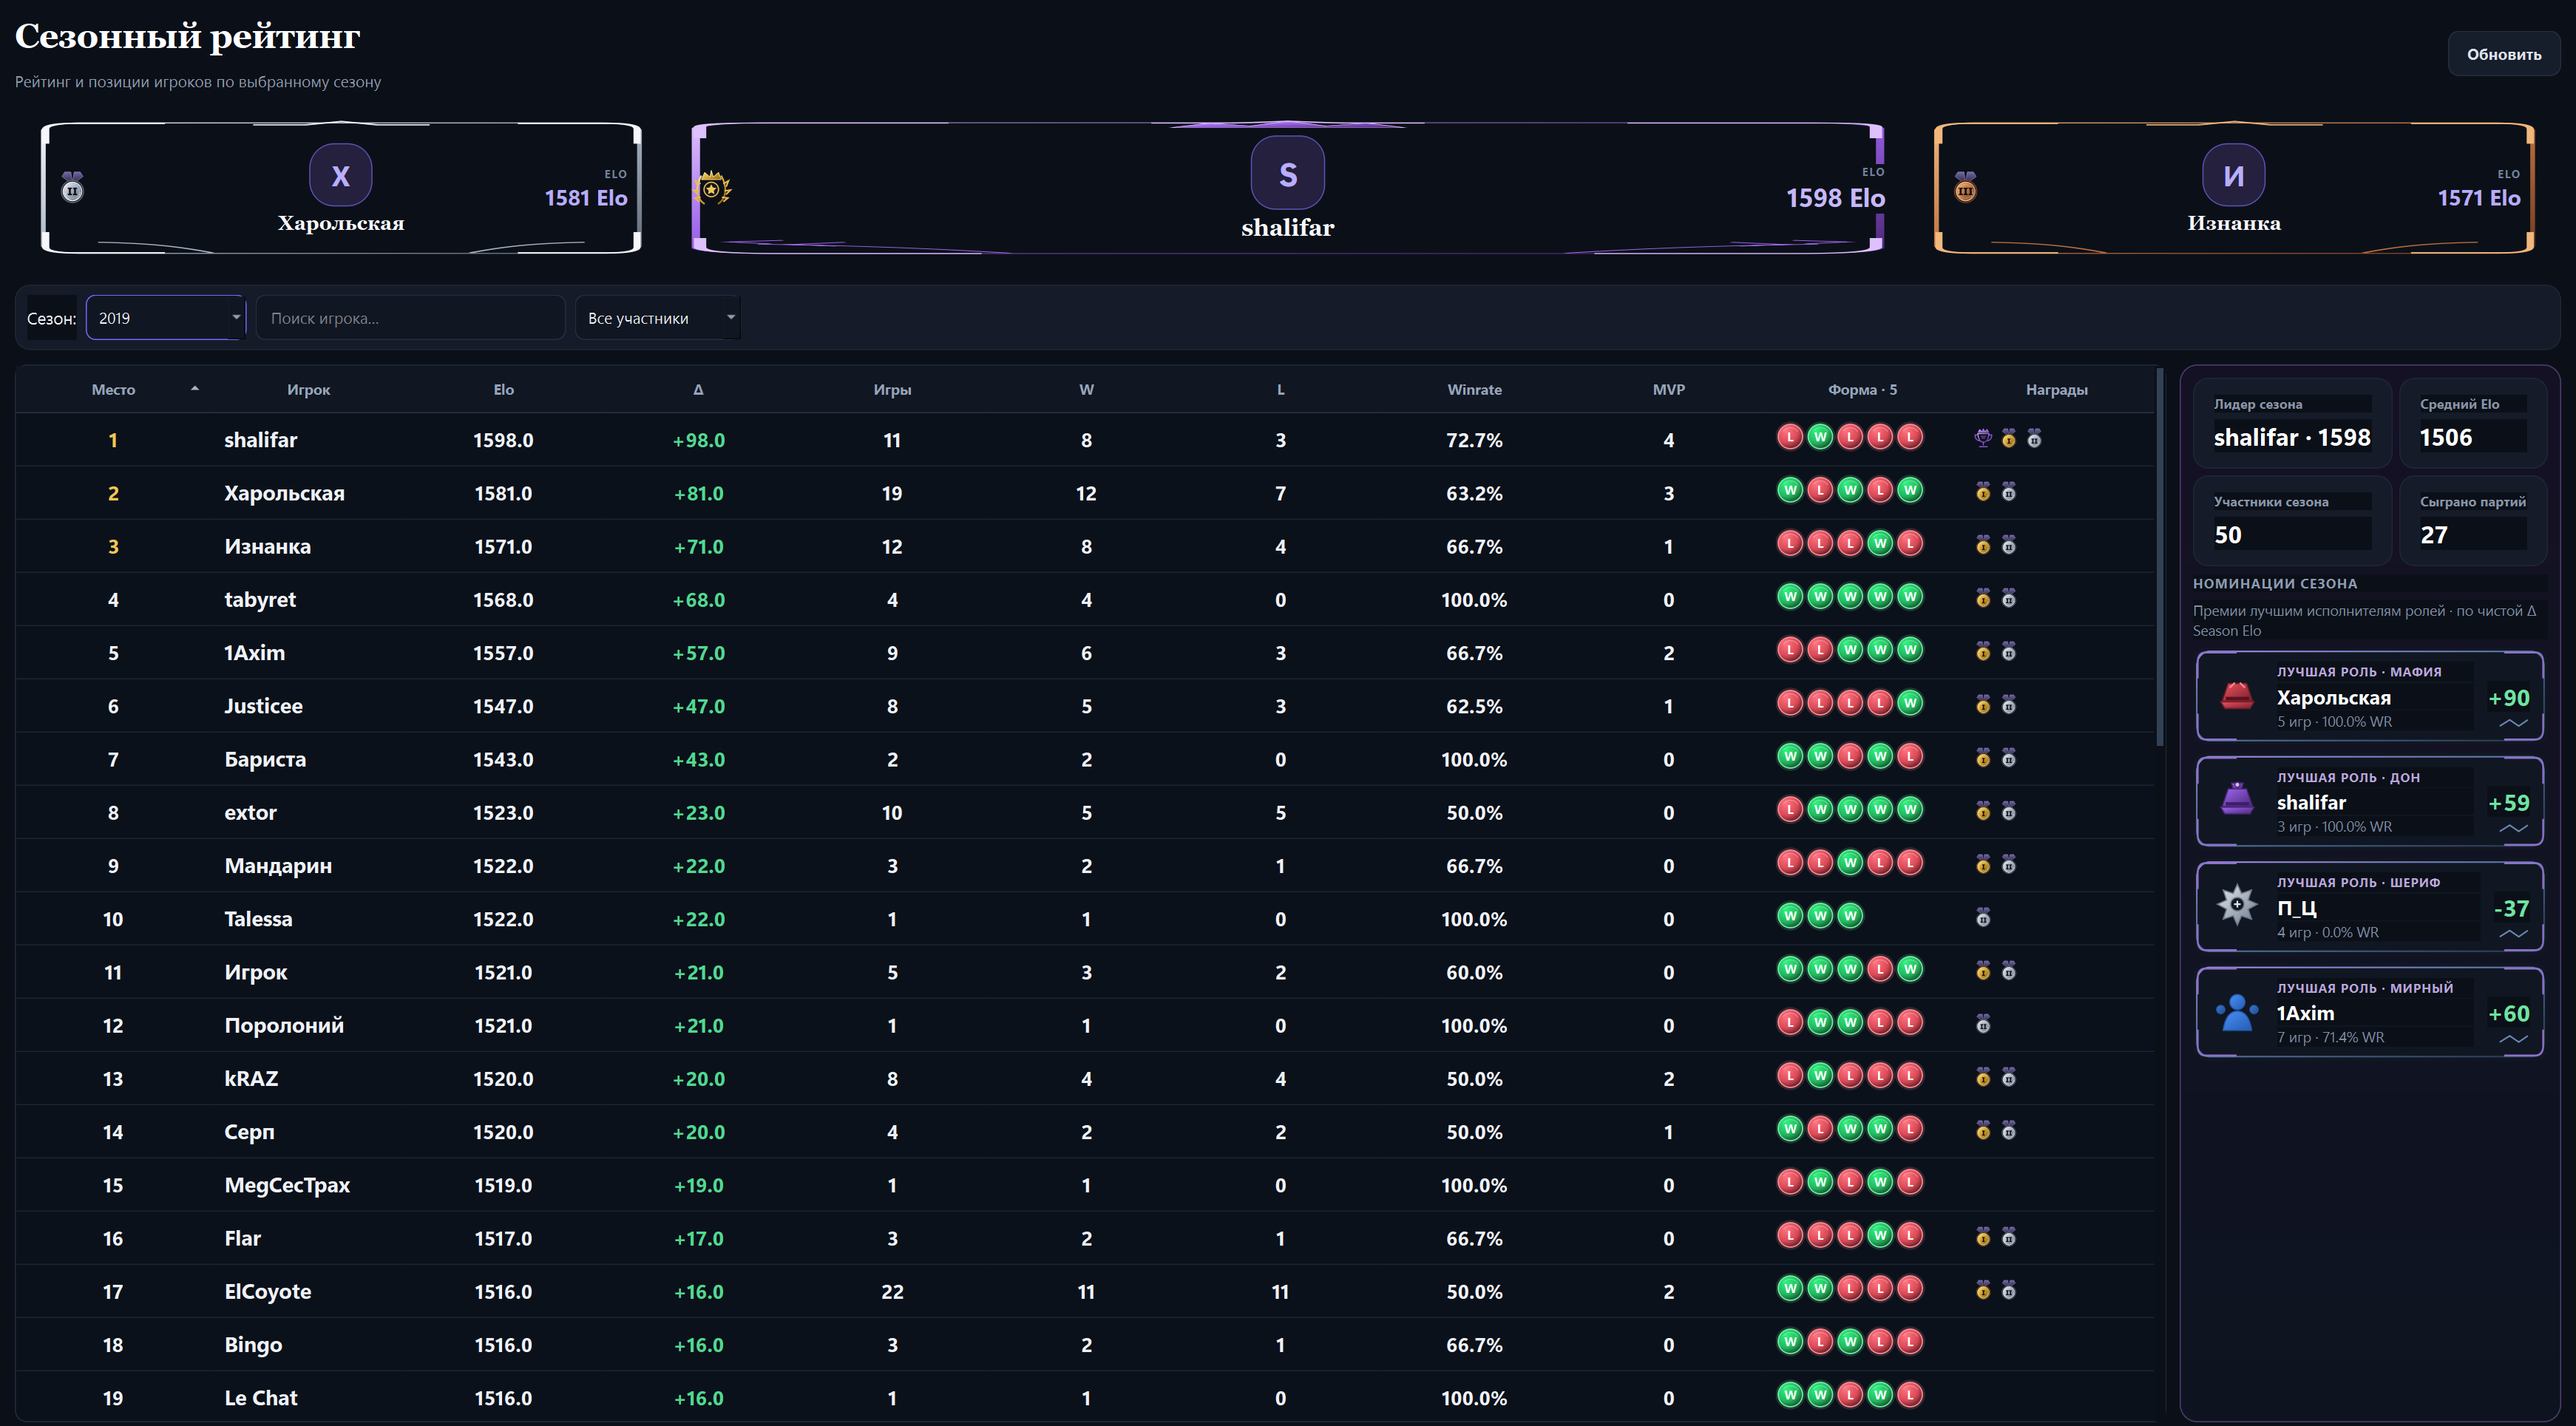Click the Bingo player row name
This screenshot has height=1426, width=2576.
pyautogui.click(x=252, y=1345)
